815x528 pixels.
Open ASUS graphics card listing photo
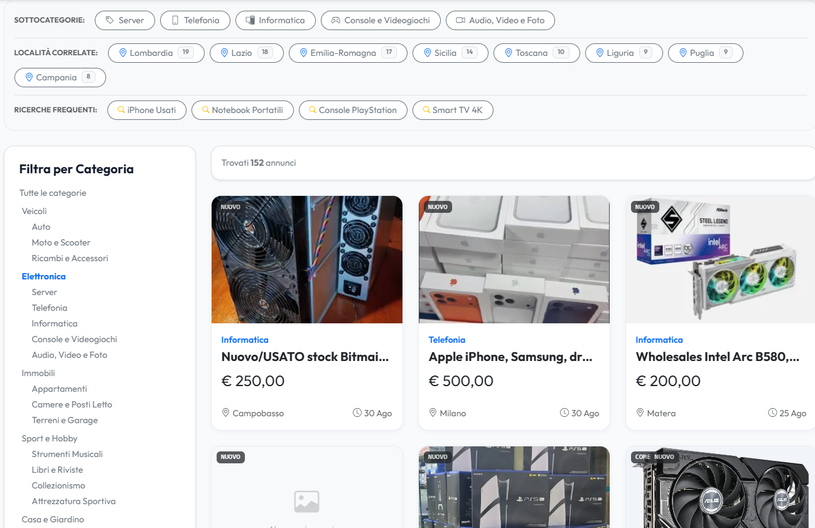pos(720,487)
